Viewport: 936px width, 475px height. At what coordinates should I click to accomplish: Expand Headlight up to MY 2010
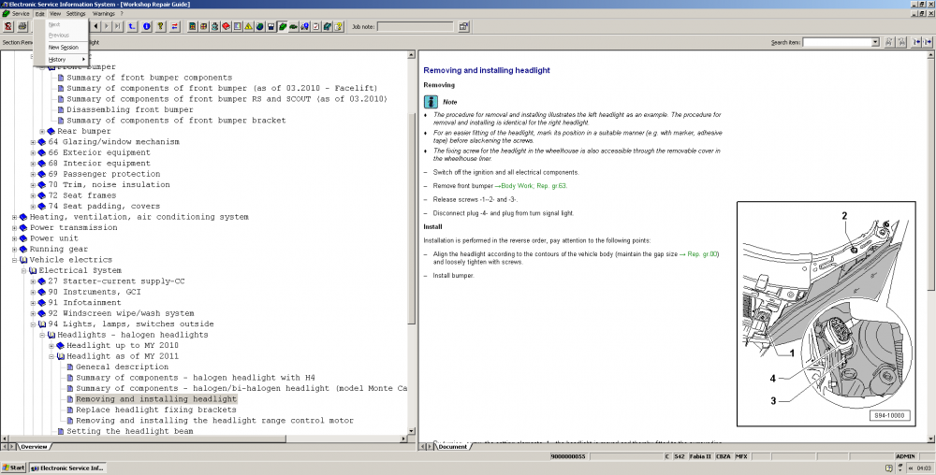coord(51,346)
